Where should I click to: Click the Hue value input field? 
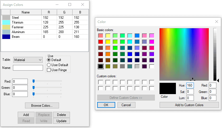pos(190,85)
